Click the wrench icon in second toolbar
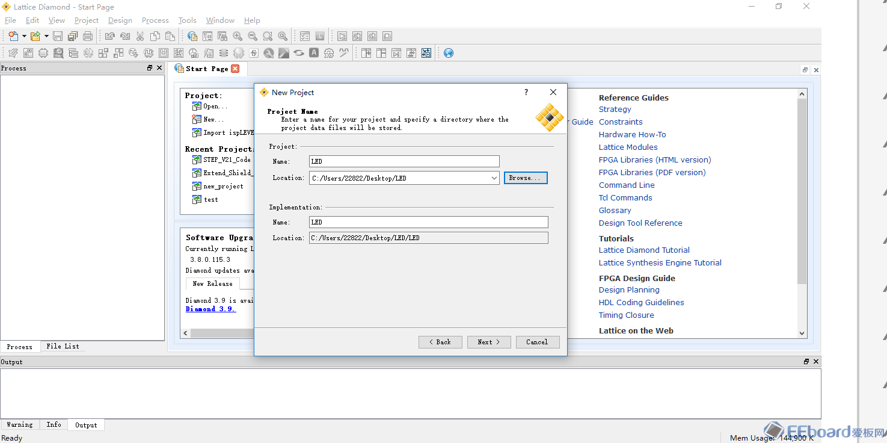 click(x=269, y=53)
